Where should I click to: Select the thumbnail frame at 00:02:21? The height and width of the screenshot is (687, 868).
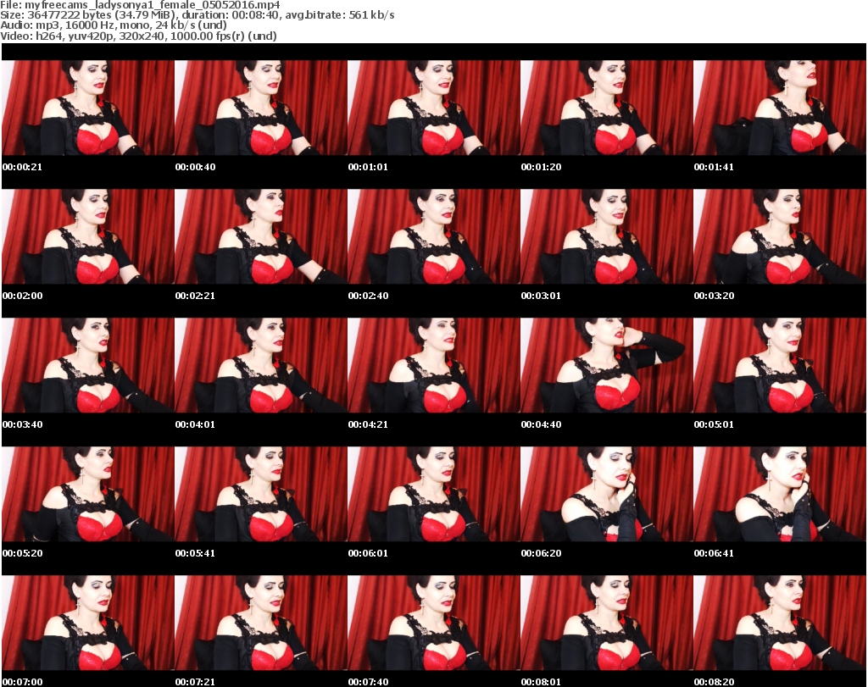tap(261, 236)
